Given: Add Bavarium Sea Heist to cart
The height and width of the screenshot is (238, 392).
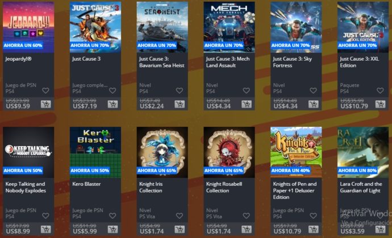Looking at the screenshot, I should pyautogui.click(x=180, y=104).
